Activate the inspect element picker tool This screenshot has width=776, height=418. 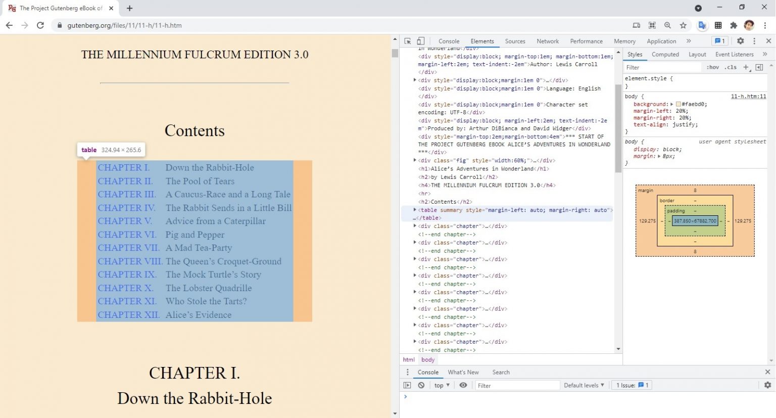(408, 41)
